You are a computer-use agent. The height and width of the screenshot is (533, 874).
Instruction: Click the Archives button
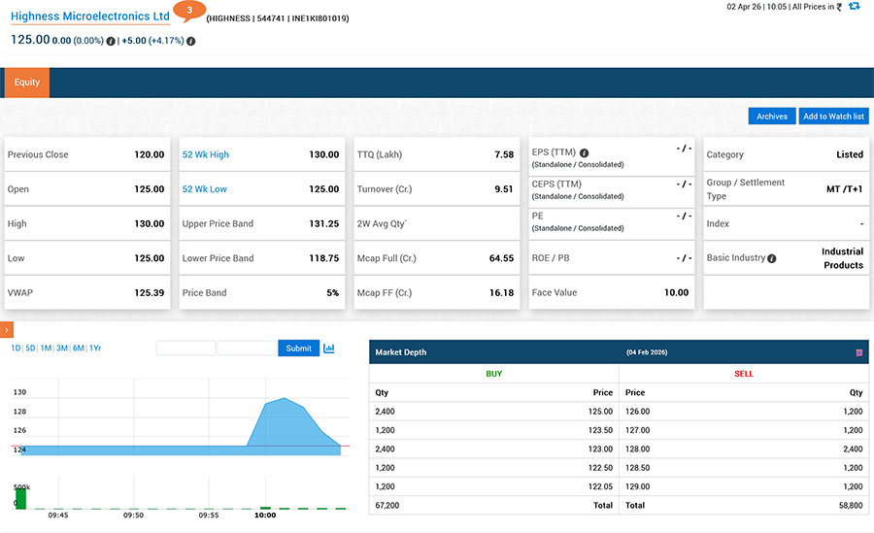pyautogui.click(x=772, y=117)
